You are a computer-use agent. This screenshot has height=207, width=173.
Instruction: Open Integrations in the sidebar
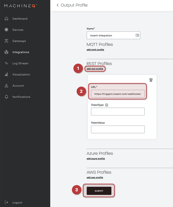pos(21,52)
